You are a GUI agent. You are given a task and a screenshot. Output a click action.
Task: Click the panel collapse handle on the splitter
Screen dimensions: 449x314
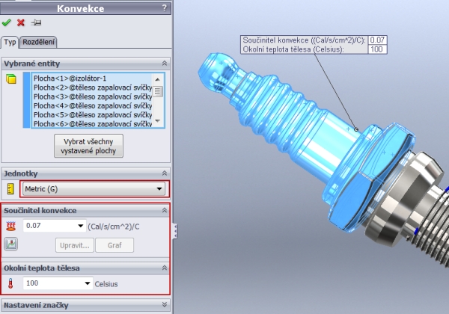[175, 231]
